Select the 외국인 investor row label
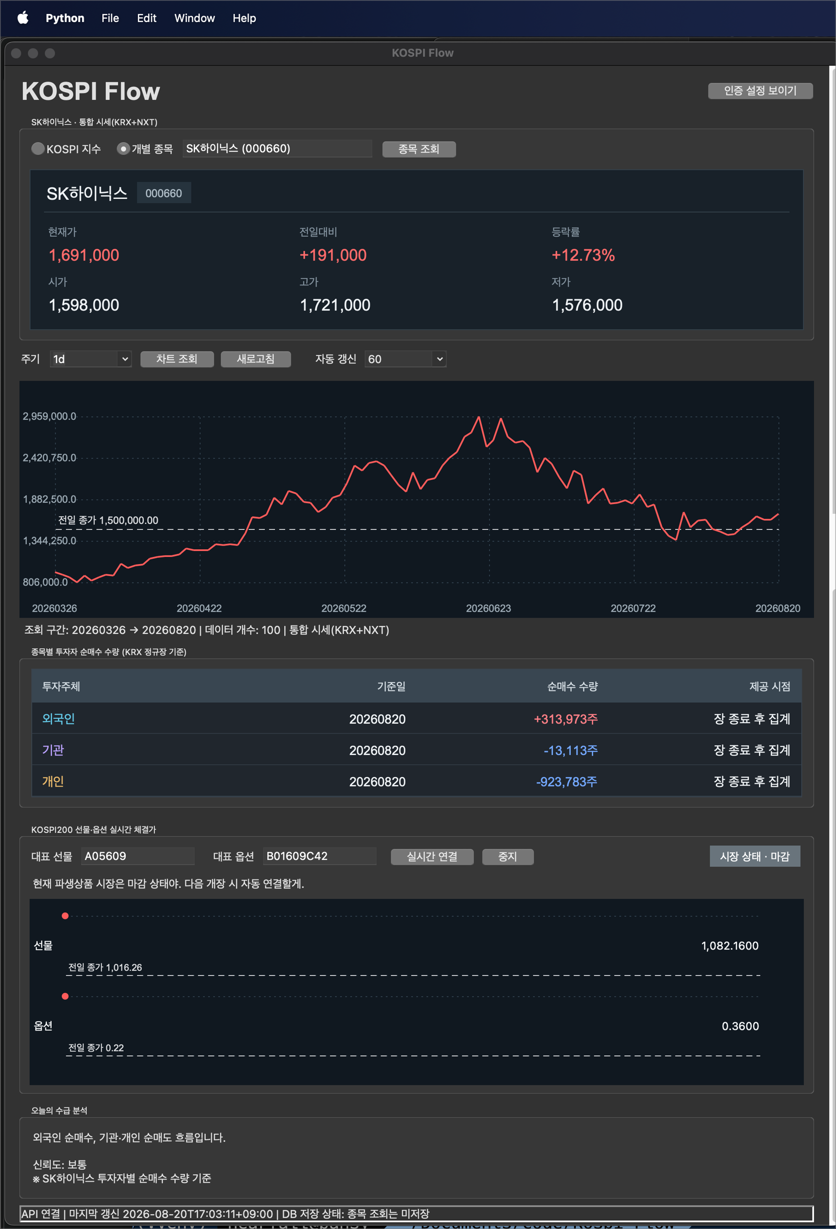Image resolution: width=836 pixels, height=1229 pixels. (58, 719)
